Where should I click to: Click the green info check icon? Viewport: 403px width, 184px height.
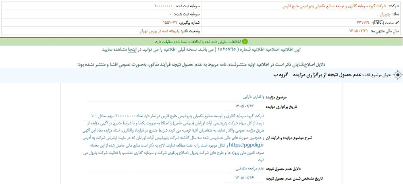click(x=245, y=41)
